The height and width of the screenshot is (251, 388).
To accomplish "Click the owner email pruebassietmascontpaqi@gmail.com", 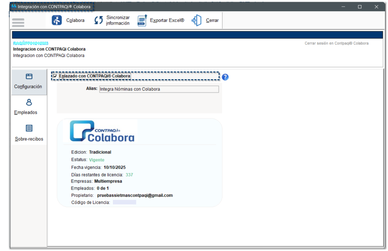I will point(135,196).
